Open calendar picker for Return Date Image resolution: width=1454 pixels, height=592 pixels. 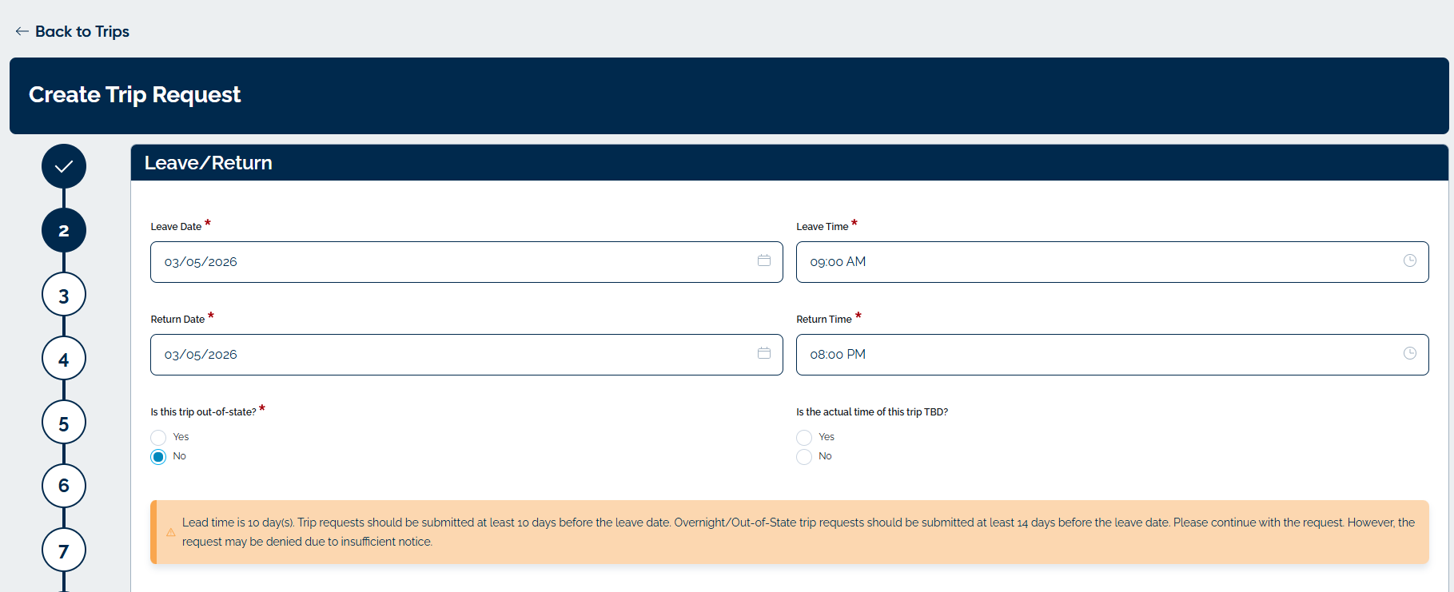click(764, 353)
